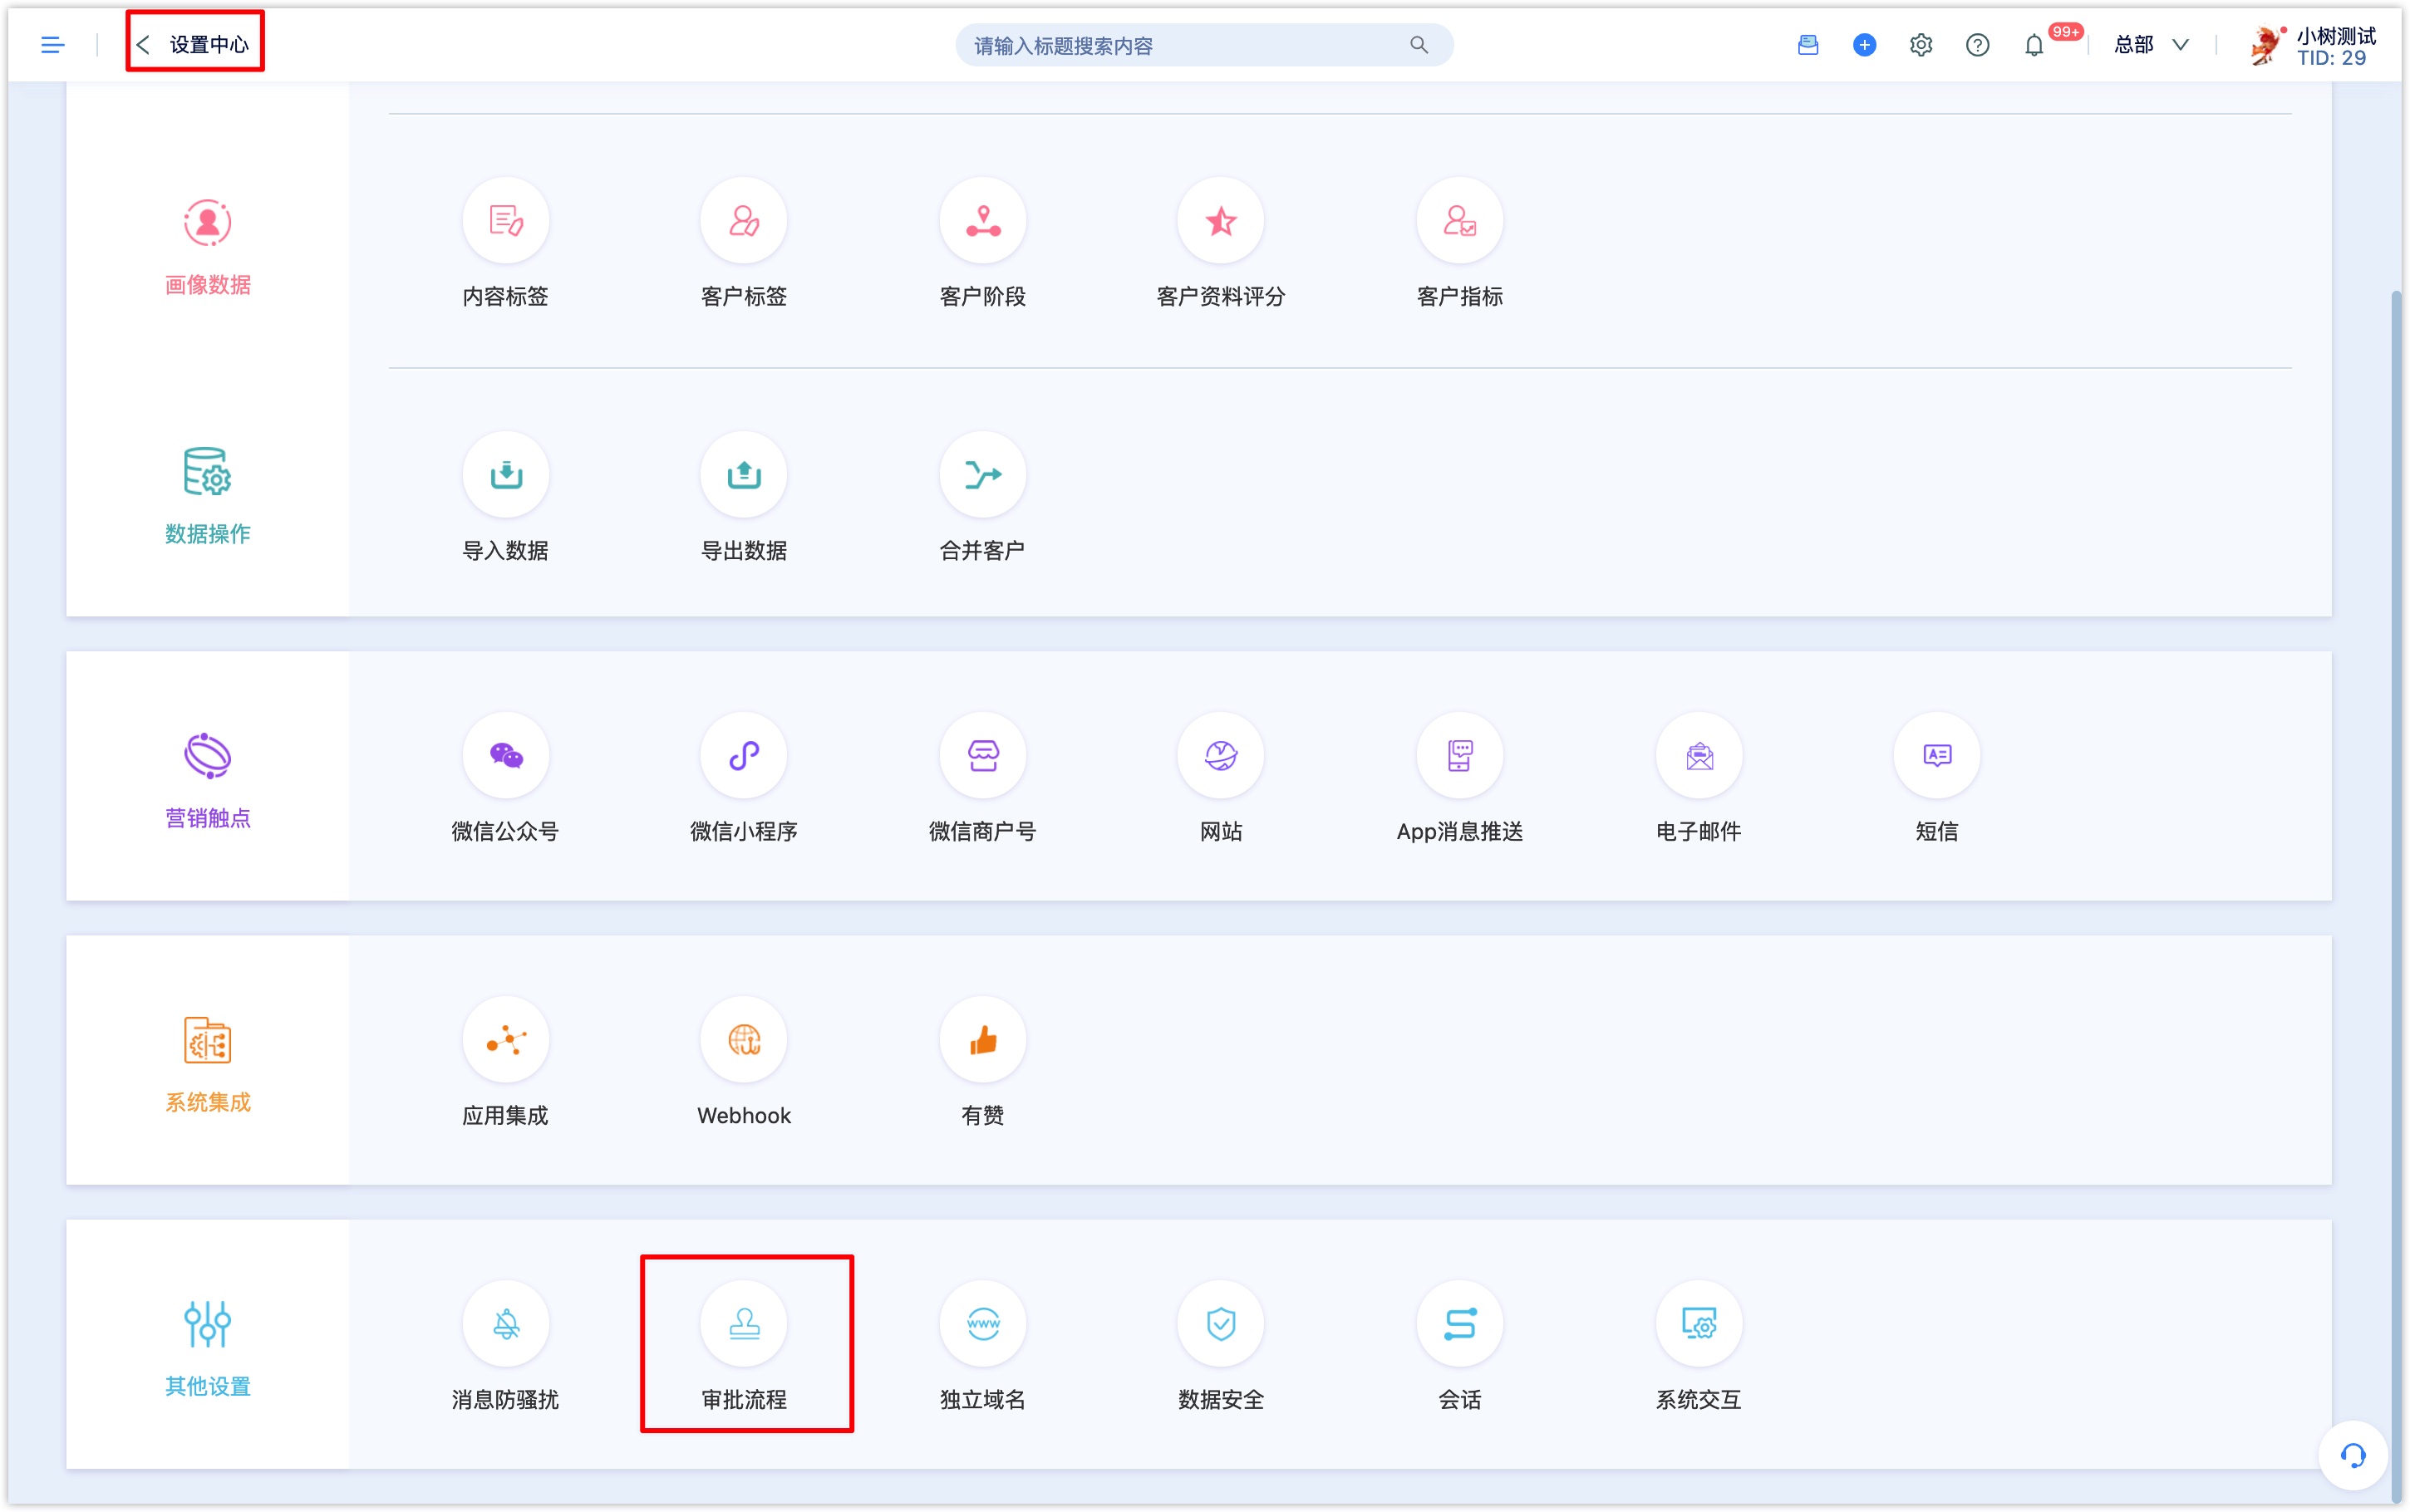Open 内容标签 settings
The width and height of the screenshot is (2410, 1512).
coord(505,243)
